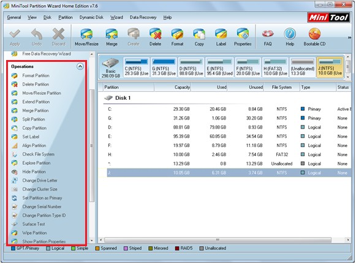This screenshot has width=356, height=264.
Task: Sort by the File System column header
Action: tap(281, 87)
